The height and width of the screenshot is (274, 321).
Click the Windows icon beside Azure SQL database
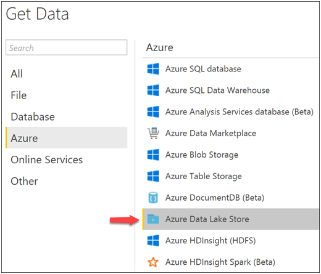153,69
